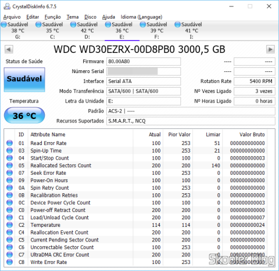
Task: Select the Temperature attribute name
Action: coord(45,225)
